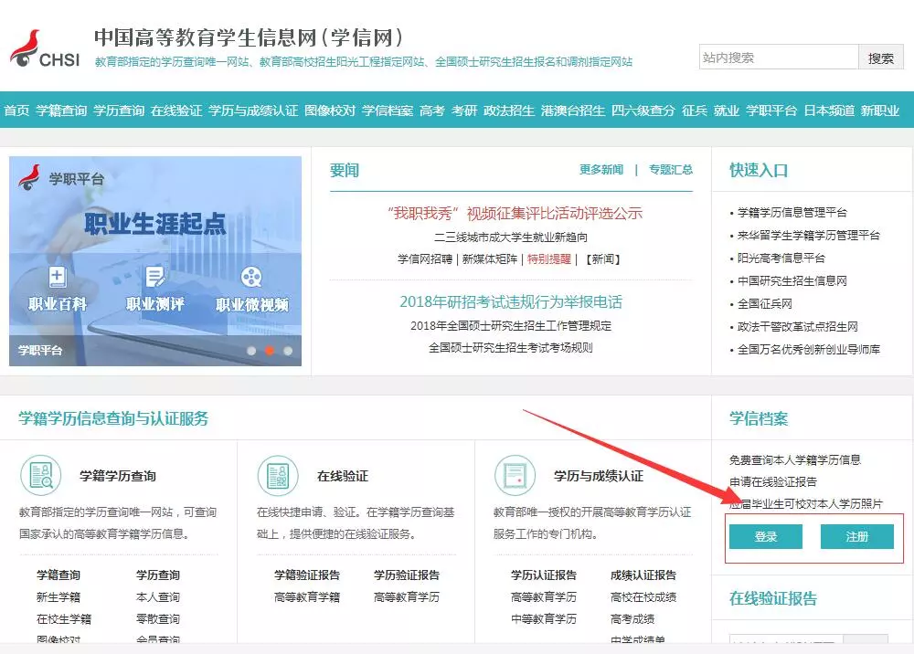Select the orange middle carousel dot
This screenshot has width=914, height=654.
coord(270,351)
